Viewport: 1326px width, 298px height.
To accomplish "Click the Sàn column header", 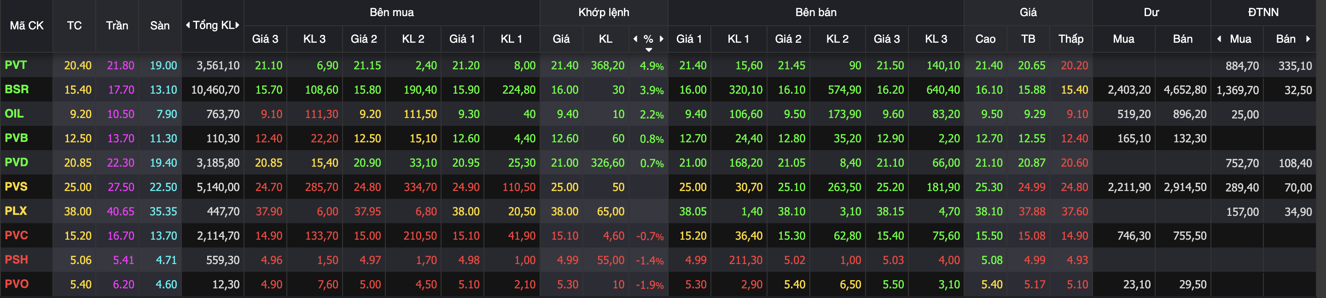I will pos(160,26).
